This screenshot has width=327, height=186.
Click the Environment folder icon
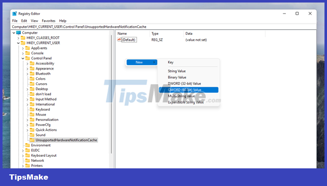(x=28, y=145)
